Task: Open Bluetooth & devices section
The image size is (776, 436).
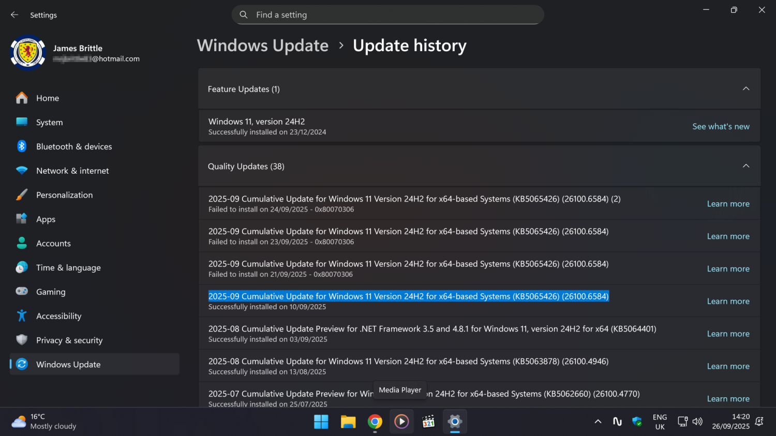Action: tap(95, 146)
